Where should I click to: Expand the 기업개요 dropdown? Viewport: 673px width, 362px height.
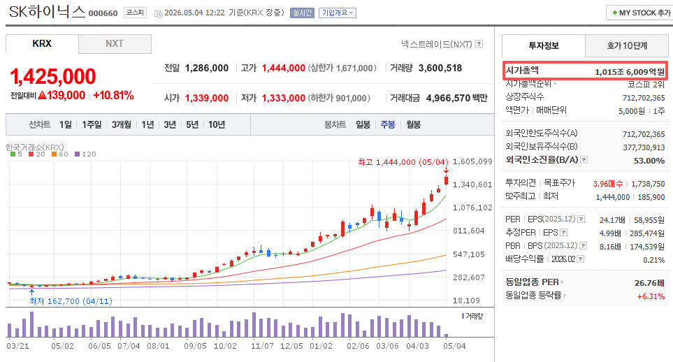coord(338,13)
